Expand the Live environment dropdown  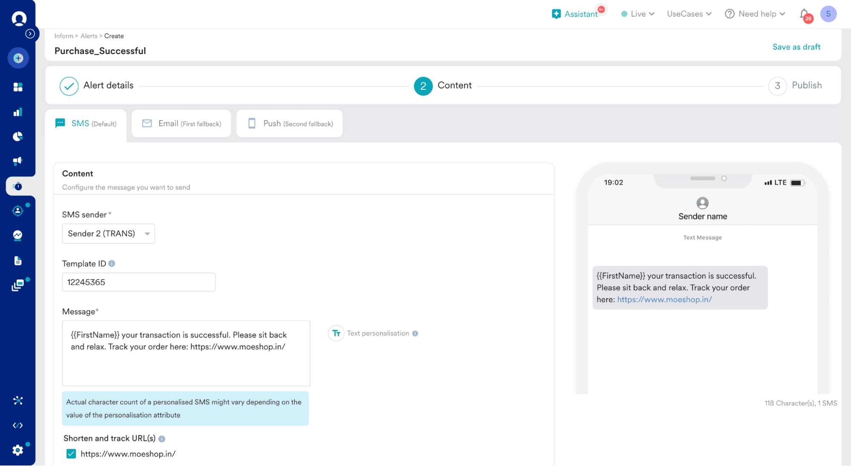pyautogui.click(x=638, y=14)
